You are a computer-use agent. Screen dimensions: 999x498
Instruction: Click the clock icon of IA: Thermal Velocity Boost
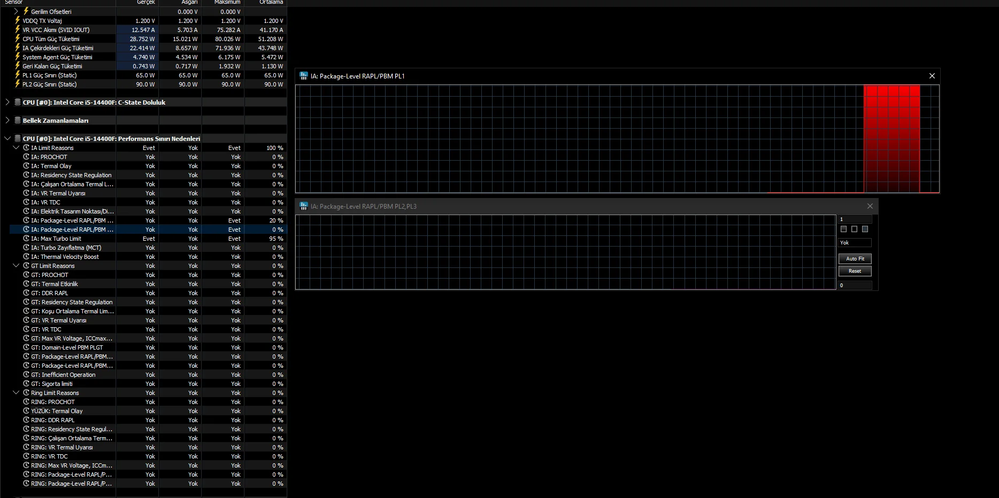[26, 256]
